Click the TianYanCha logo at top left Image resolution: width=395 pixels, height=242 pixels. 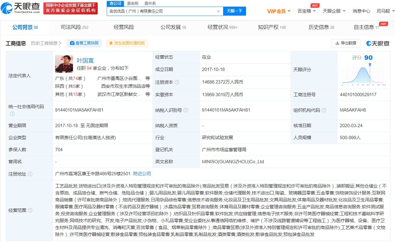(20, 8)
